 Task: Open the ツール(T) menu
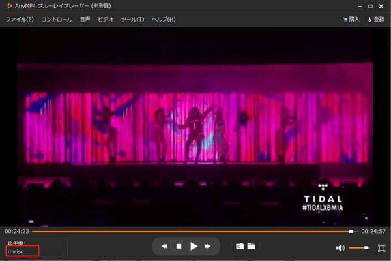[132, 19]
